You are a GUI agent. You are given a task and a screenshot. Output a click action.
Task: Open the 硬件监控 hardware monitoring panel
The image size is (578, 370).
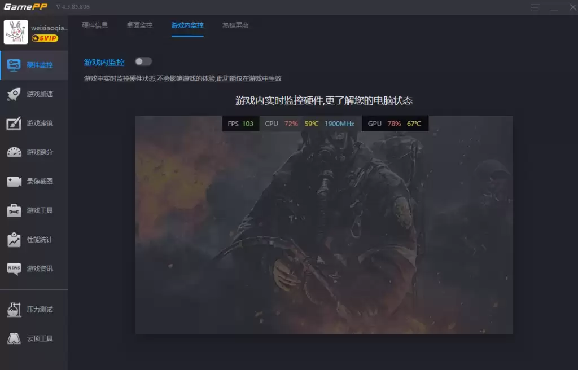click(34, 64)
